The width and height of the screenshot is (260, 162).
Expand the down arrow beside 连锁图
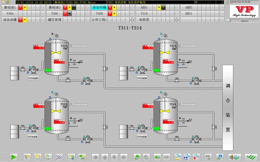tap(177, 19)
